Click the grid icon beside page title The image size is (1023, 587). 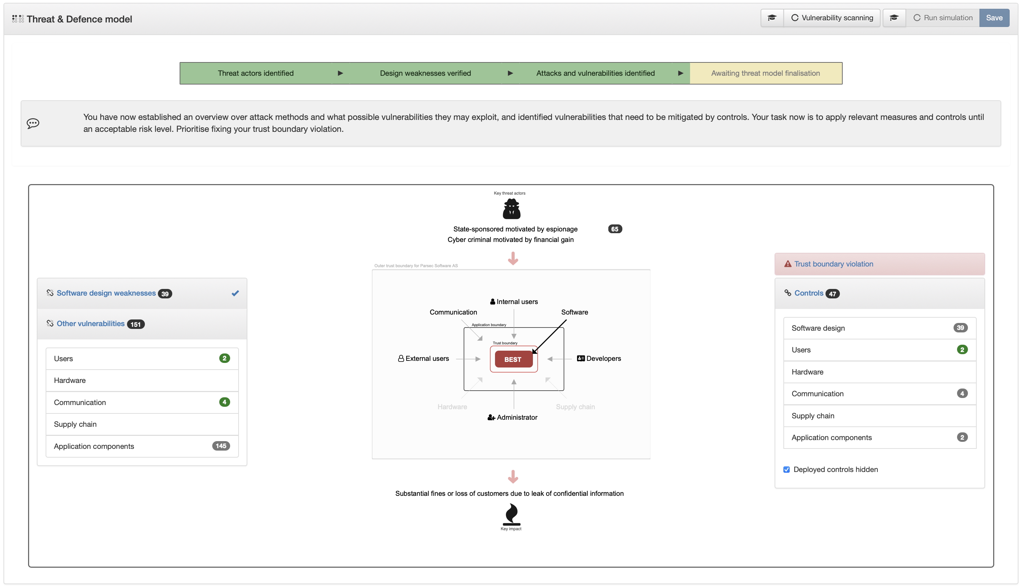pyautogui.click(x=18, y=19)
